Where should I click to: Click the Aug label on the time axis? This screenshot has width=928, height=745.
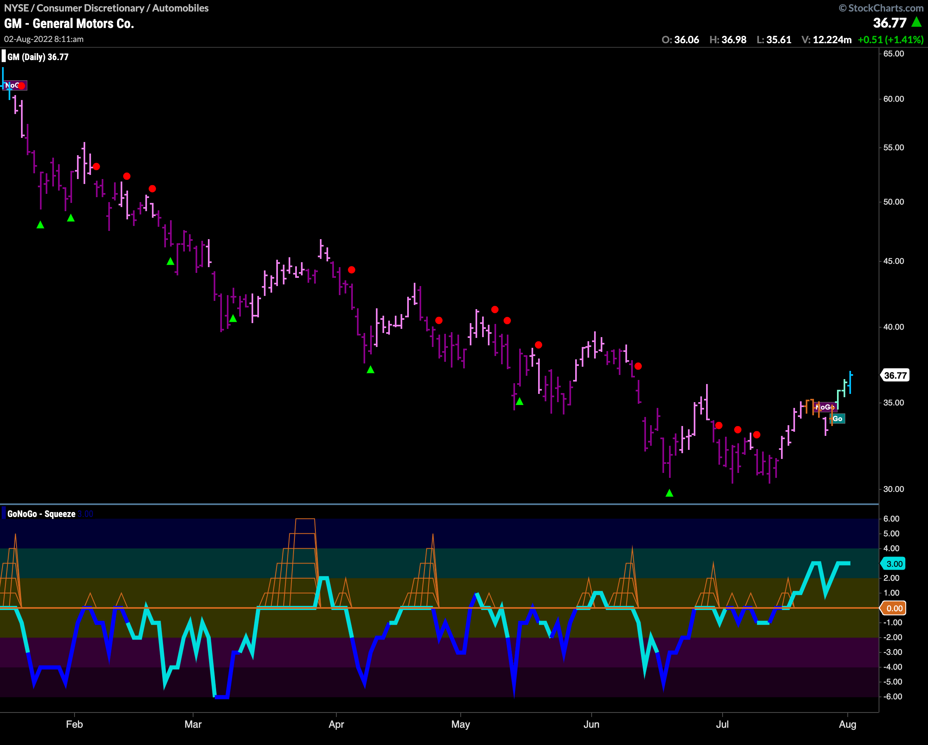click(847, 724)
